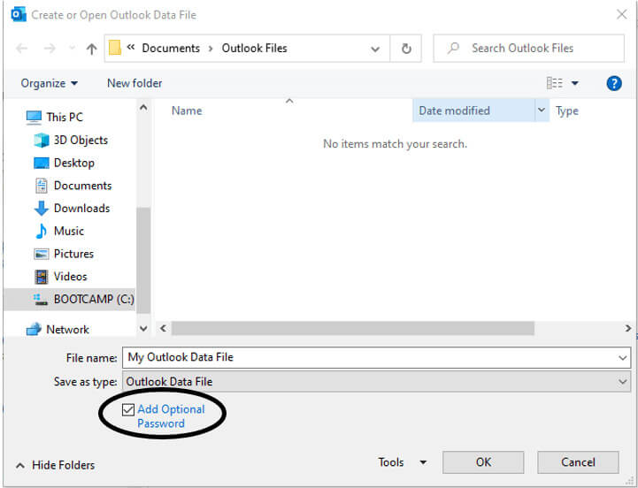Click horizontal scrollbar left arrow
The width and height of the screenshot is (638, 488).
(163, 328)
